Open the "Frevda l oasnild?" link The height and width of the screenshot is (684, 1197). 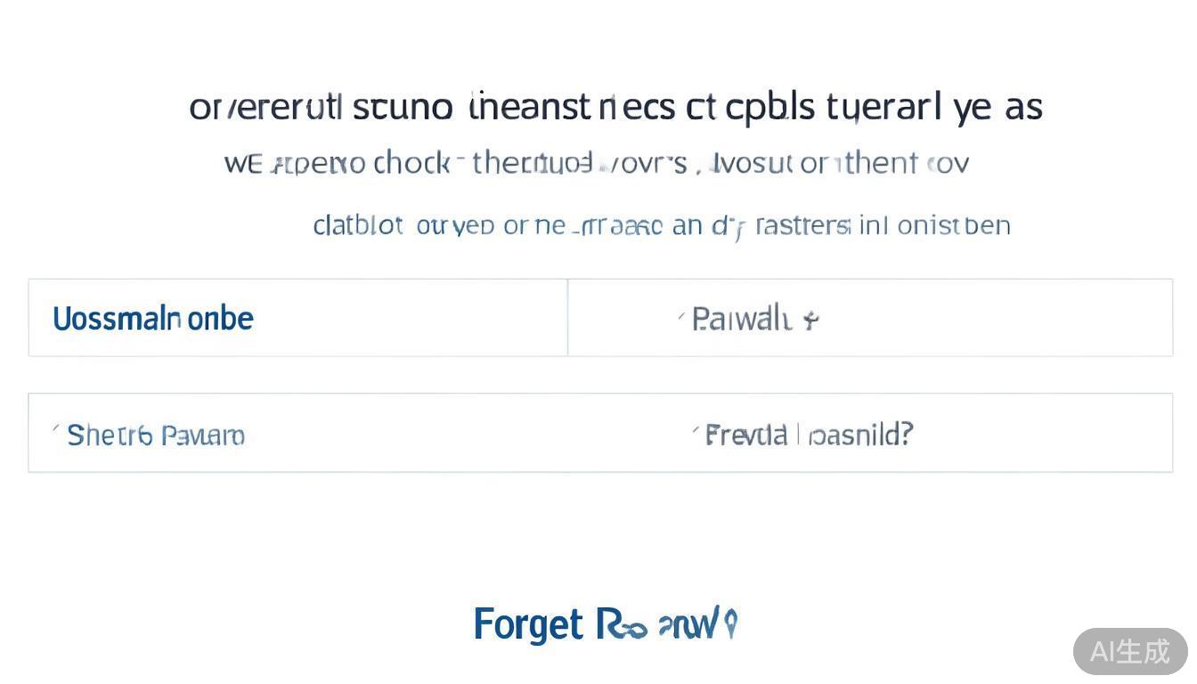click(x=809, y=435)
